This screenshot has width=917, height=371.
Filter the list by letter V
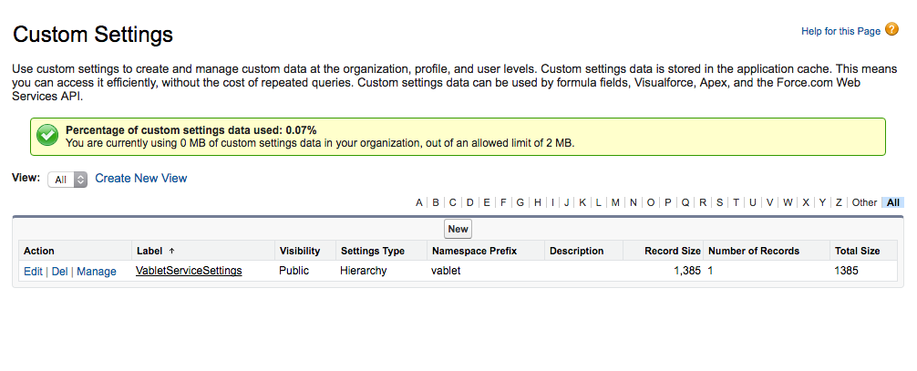(x=770, y=202)
